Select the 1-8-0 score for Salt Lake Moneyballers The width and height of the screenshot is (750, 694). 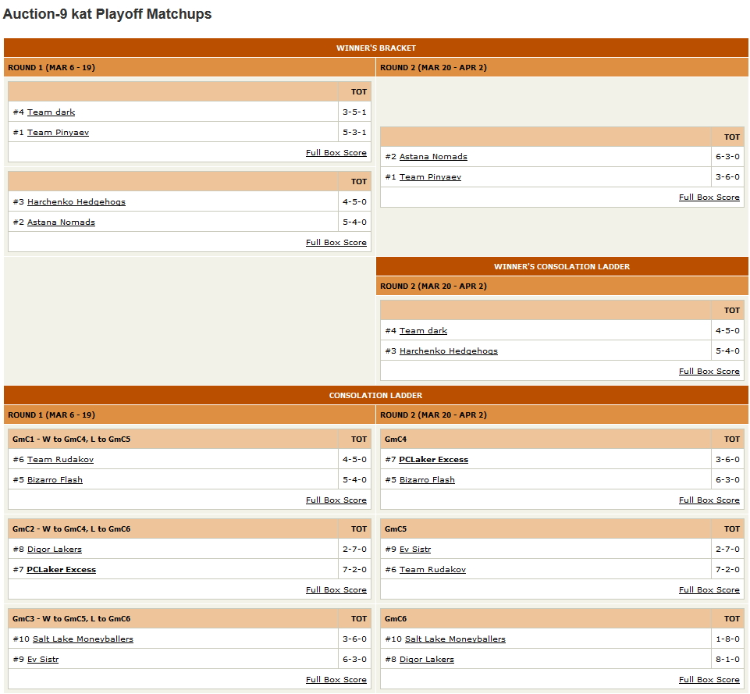[x=727, y=639]
